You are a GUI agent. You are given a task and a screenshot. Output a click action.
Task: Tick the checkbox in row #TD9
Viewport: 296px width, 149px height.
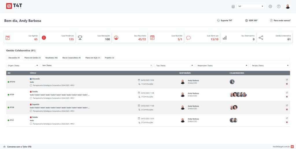(x=31, y=98)
